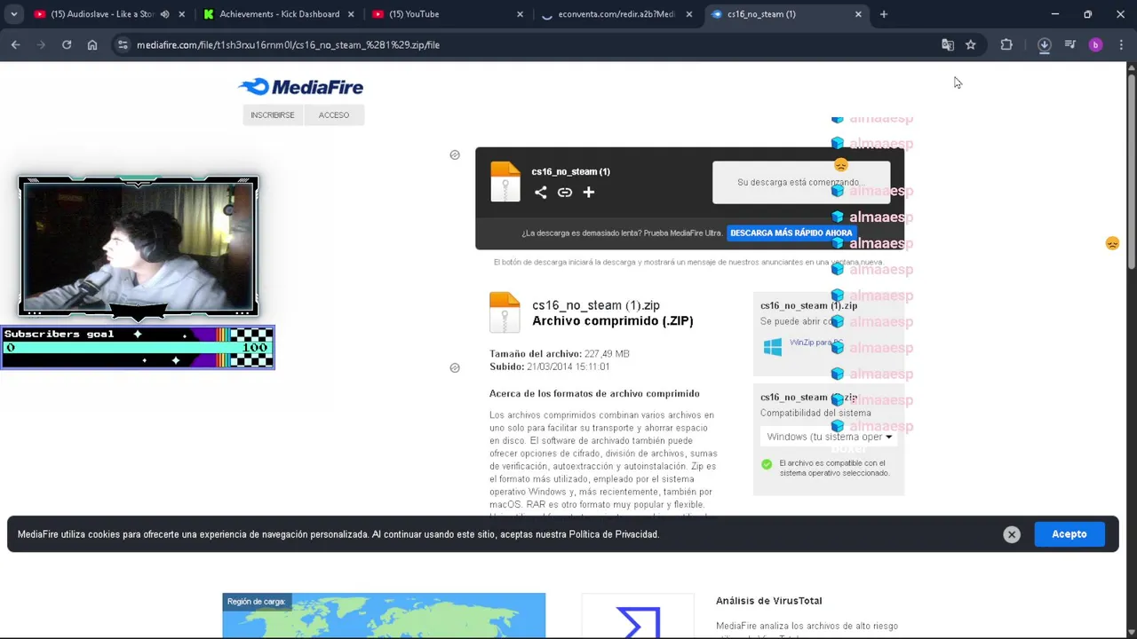Click the file size text 227,49 MB

607,353
